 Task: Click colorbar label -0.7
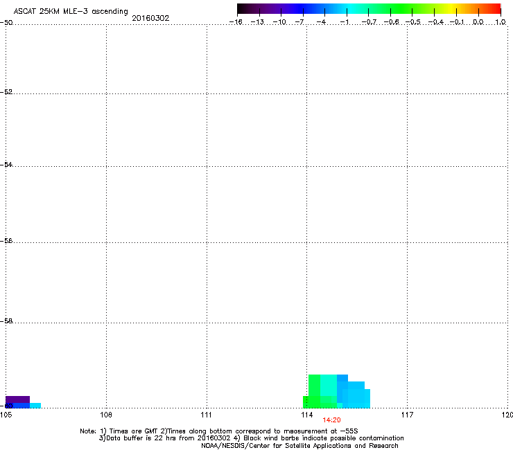coord(369,22)
